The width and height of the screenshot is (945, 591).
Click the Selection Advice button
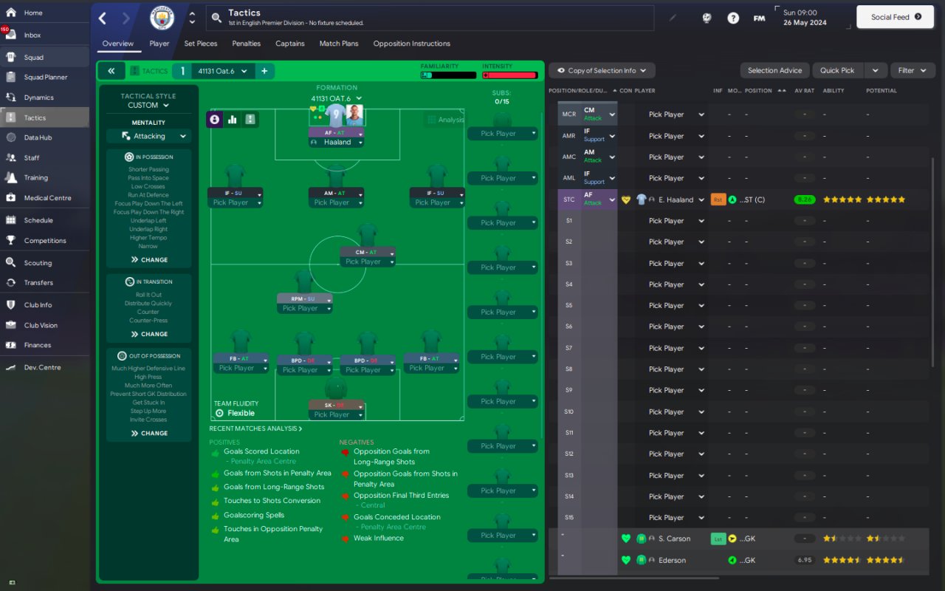click(774, 70)
